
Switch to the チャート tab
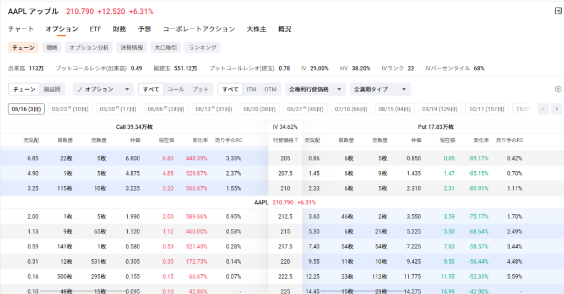(21, 29)
